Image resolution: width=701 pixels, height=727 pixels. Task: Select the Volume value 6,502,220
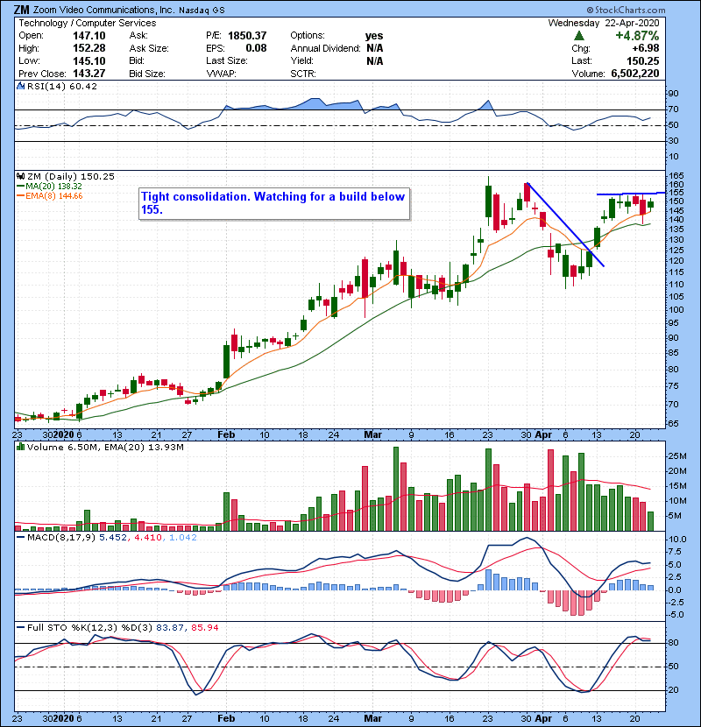click(x=635, y=74)
